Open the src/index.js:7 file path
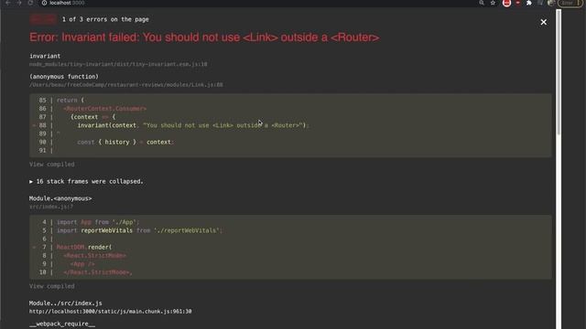The height and width of the screenshot is (329, 586). point(51,207)
